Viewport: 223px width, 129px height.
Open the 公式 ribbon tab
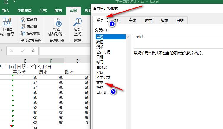click(x=43, y=11)
